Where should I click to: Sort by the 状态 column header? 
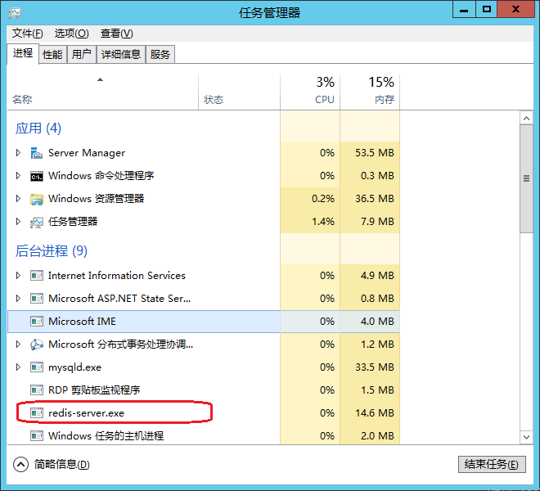(240, 92)
